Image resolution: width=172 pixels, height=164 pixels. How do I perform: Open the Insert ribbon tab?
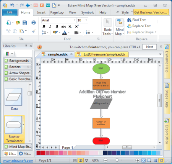(41, 13)
